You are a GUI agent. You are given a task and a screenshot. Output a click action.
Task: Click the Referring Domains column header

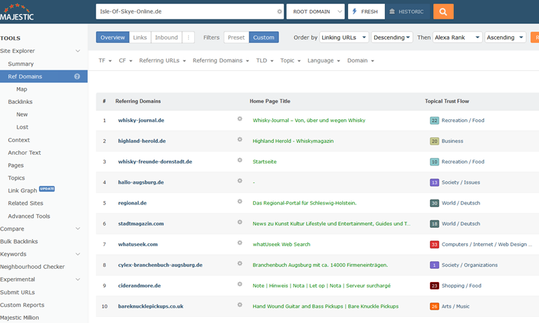138,101
